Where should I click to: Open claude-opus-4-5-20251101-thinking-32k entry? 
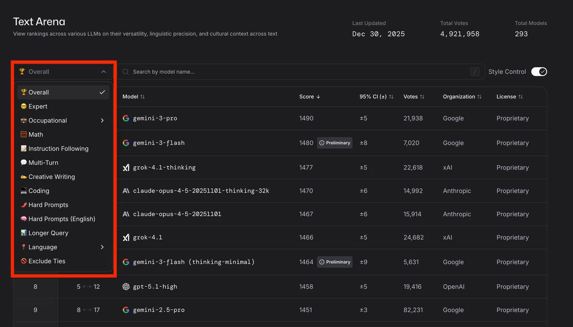201,191
